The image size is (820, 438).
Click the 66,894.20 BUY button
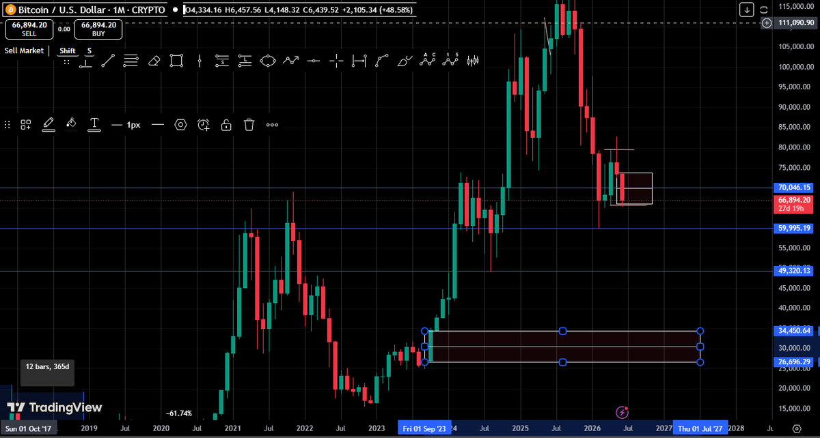tap(98, 28)
